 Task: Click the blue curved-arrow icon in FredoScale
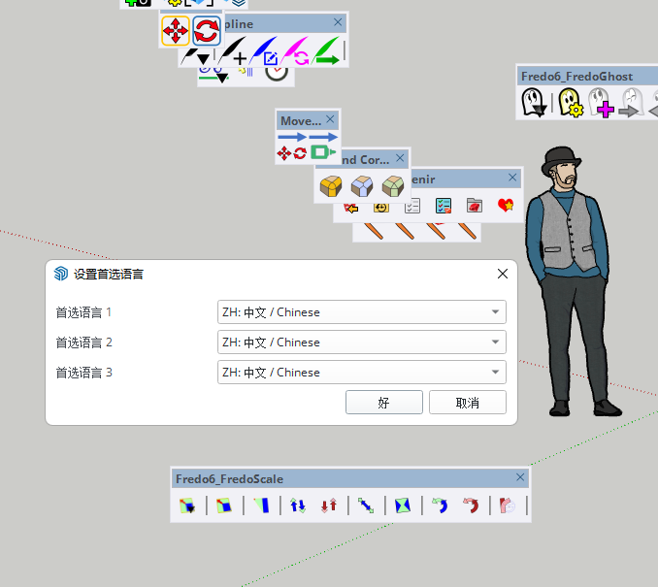click(x=440, y=505)
